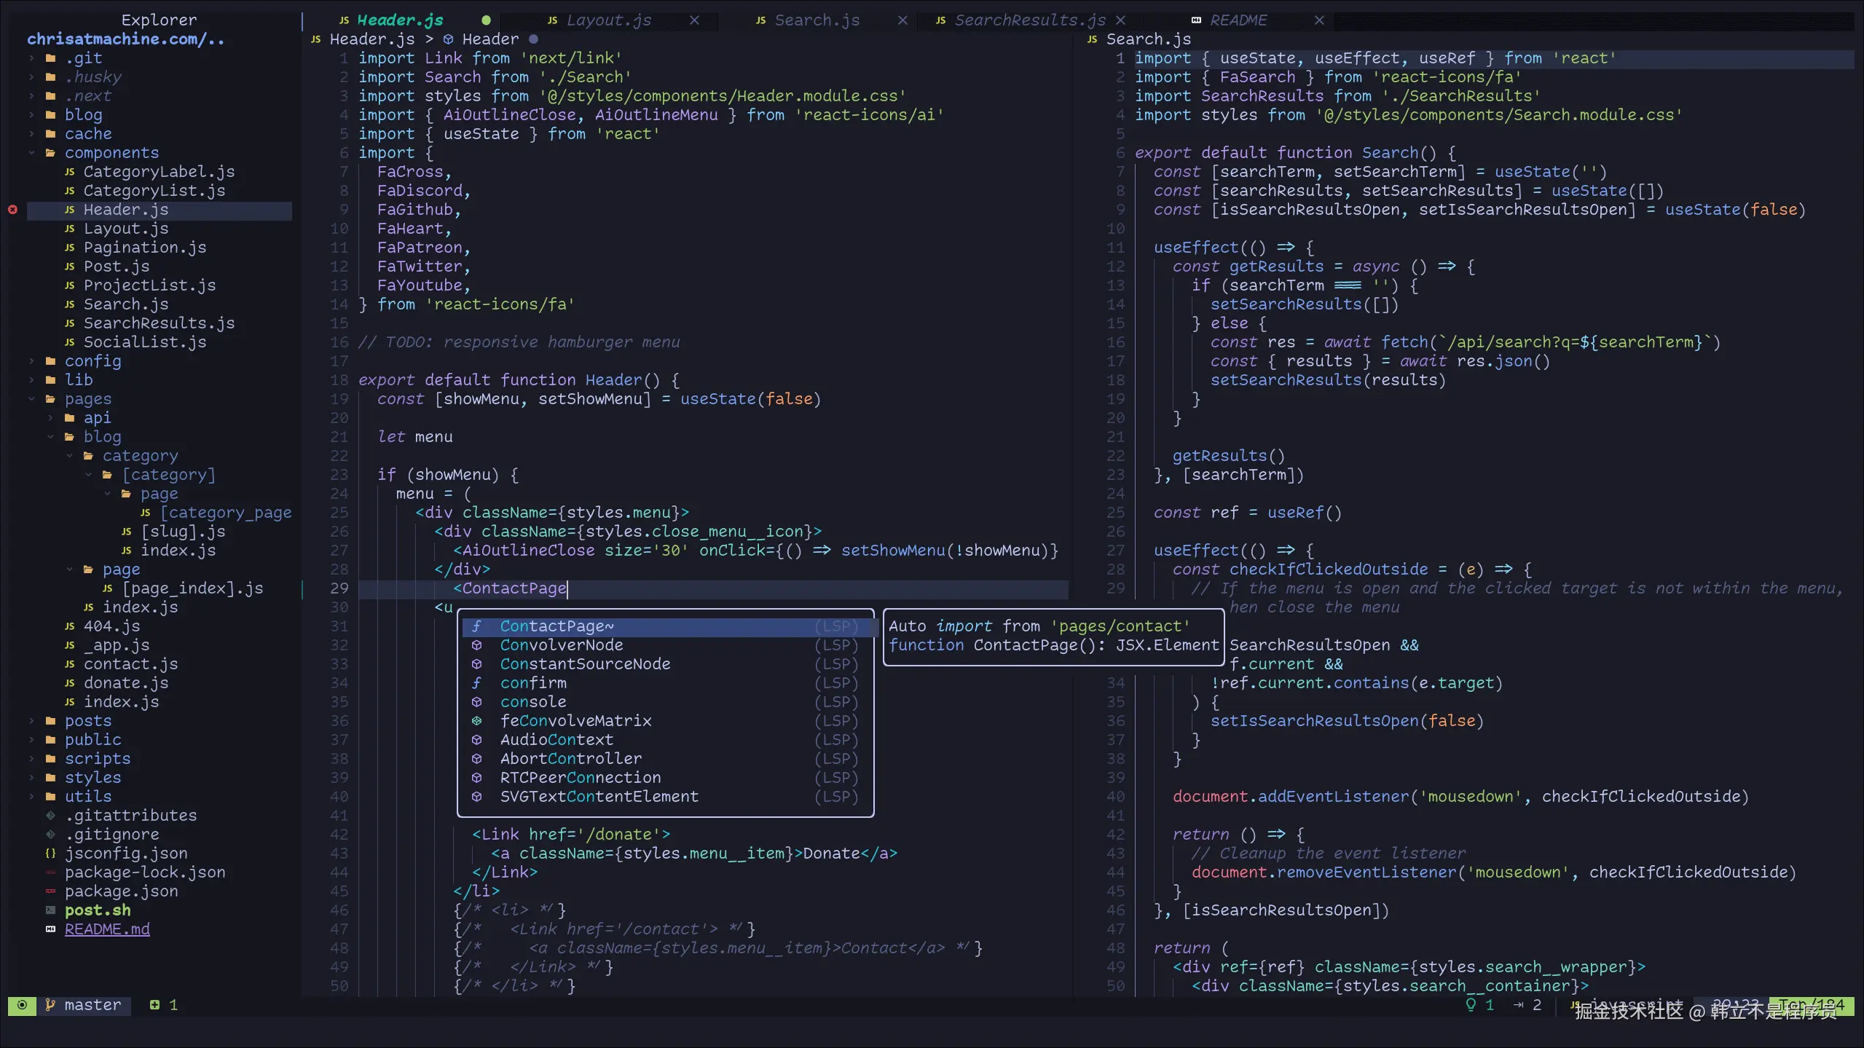
Task: Select ContactPage completion suggestion
Action: click(x=557, y=626)
